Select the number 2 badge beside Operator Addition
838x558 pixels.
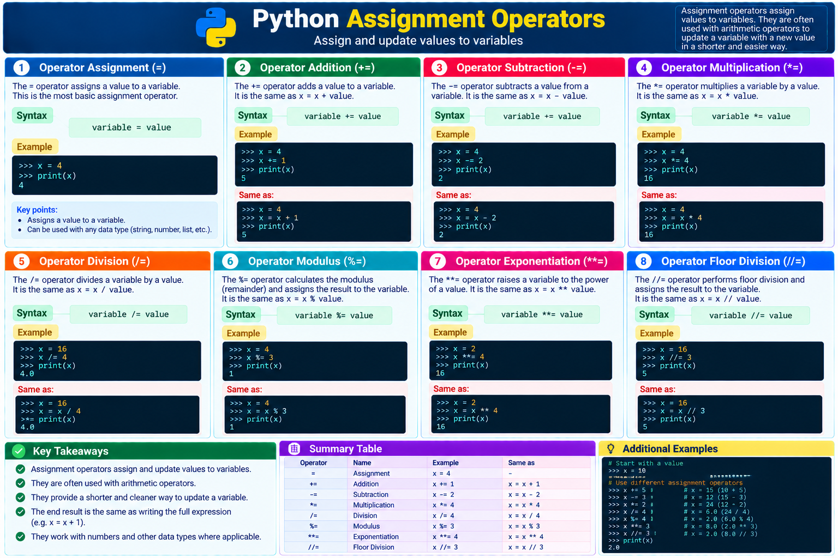point(242,68)
